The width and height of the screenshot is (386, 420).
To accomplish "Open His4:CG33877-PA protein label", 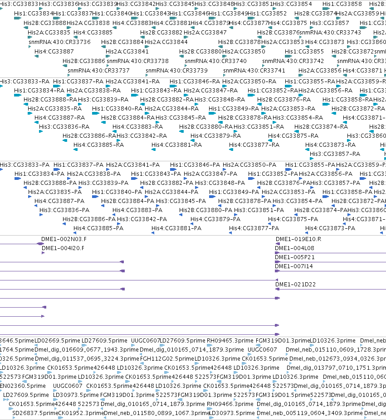I will [254, 228].
